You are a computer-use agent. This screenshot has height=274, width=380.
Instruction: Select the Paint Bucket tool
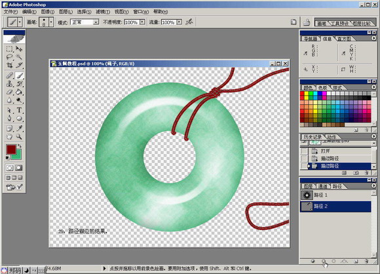[19, 92]
